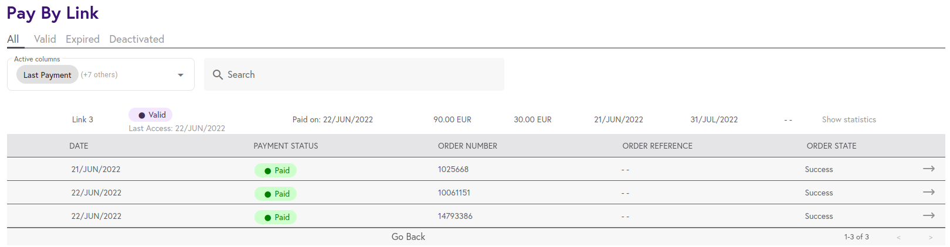950x247 pixels.
Task: Switch to the Valid tab
Action: point(45,39)
